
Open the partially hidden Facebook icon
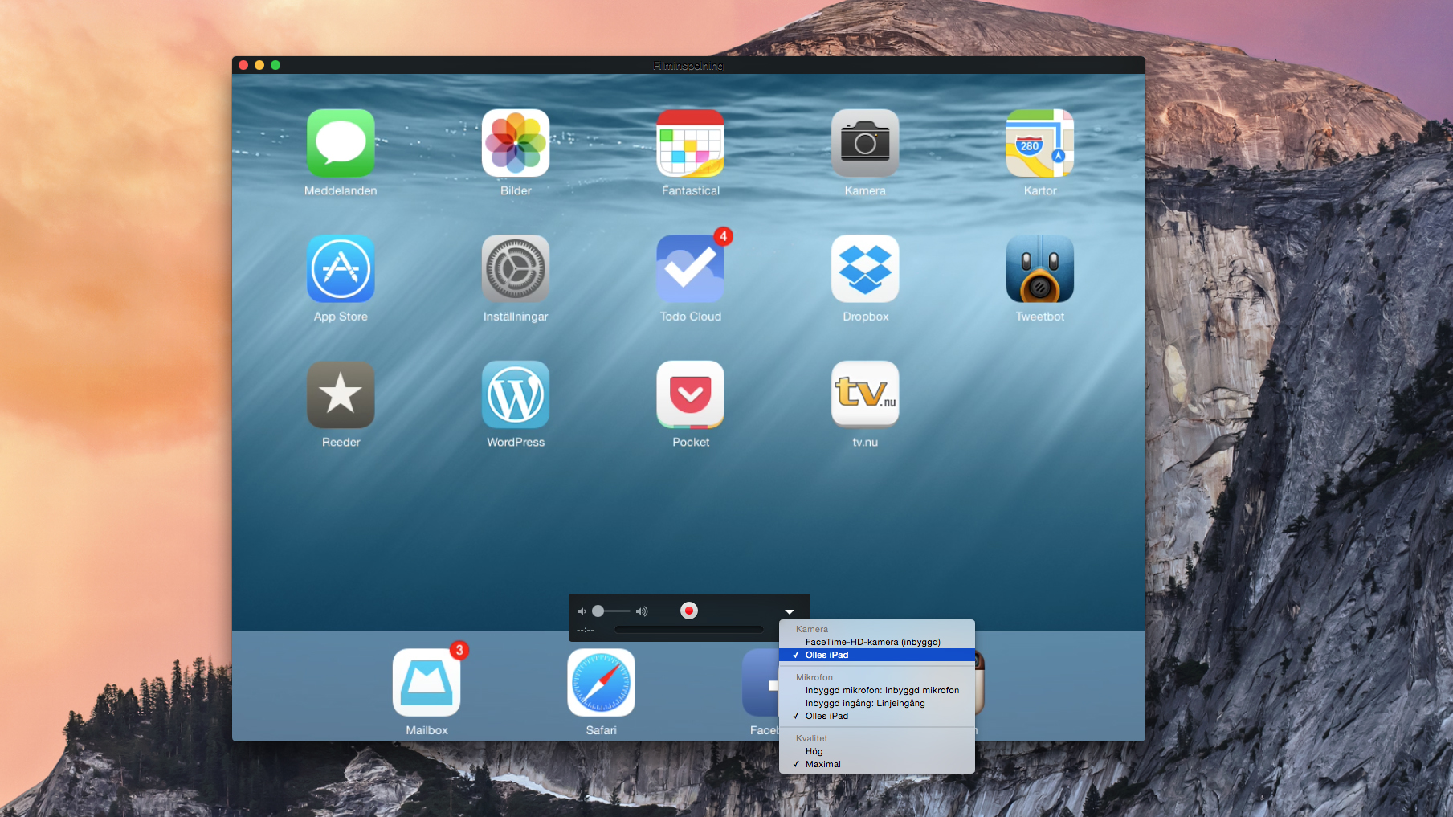pos(761,683)
